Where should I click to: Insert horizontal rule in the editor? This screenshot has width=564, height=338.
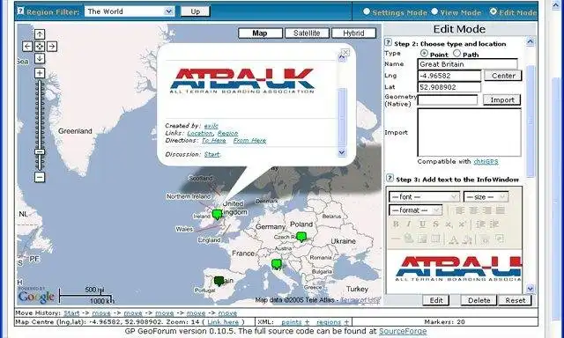coord(396,239)
